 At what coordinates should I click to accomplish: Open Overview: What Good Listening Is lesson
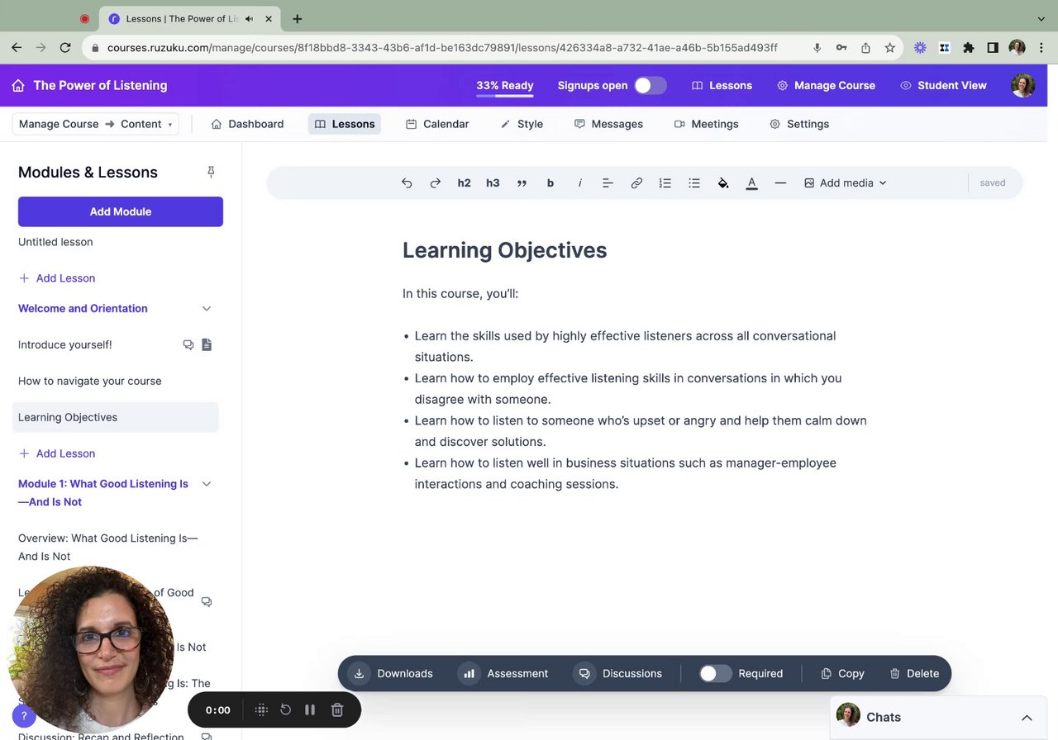click(108, 547)
